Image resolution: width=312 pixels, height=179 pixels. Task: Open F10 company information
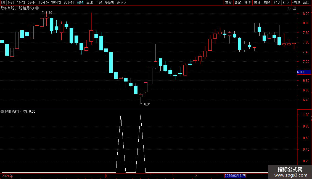coord(277,2)
